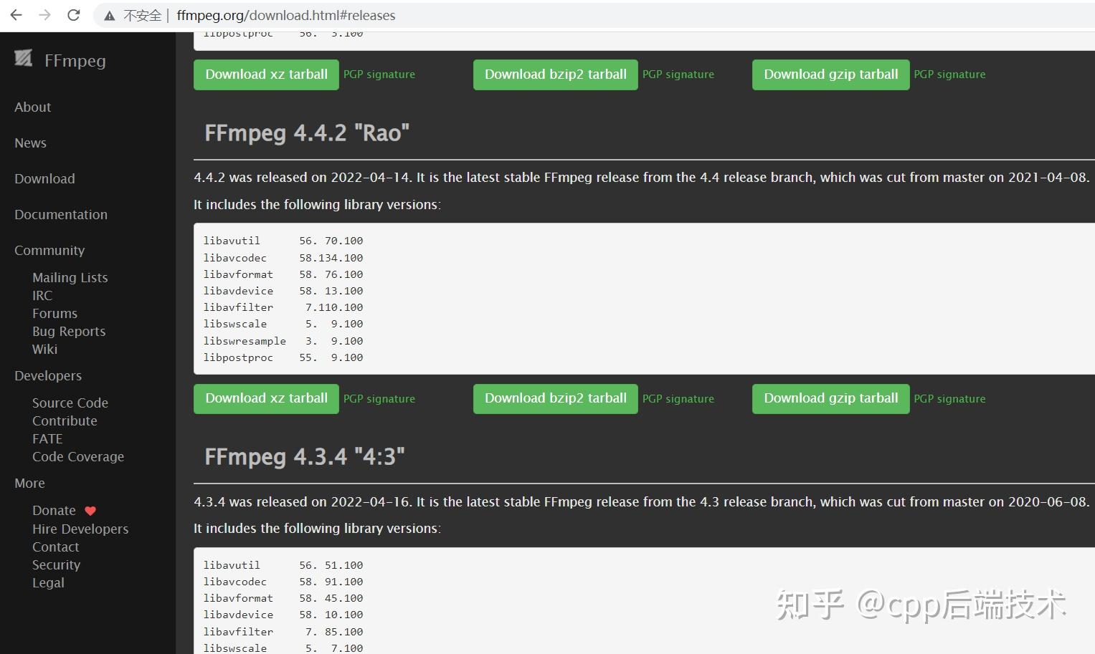The width and height of the screenshot is (1095, 654).
Task: Click the page reload icon
Action: [72, 14]
